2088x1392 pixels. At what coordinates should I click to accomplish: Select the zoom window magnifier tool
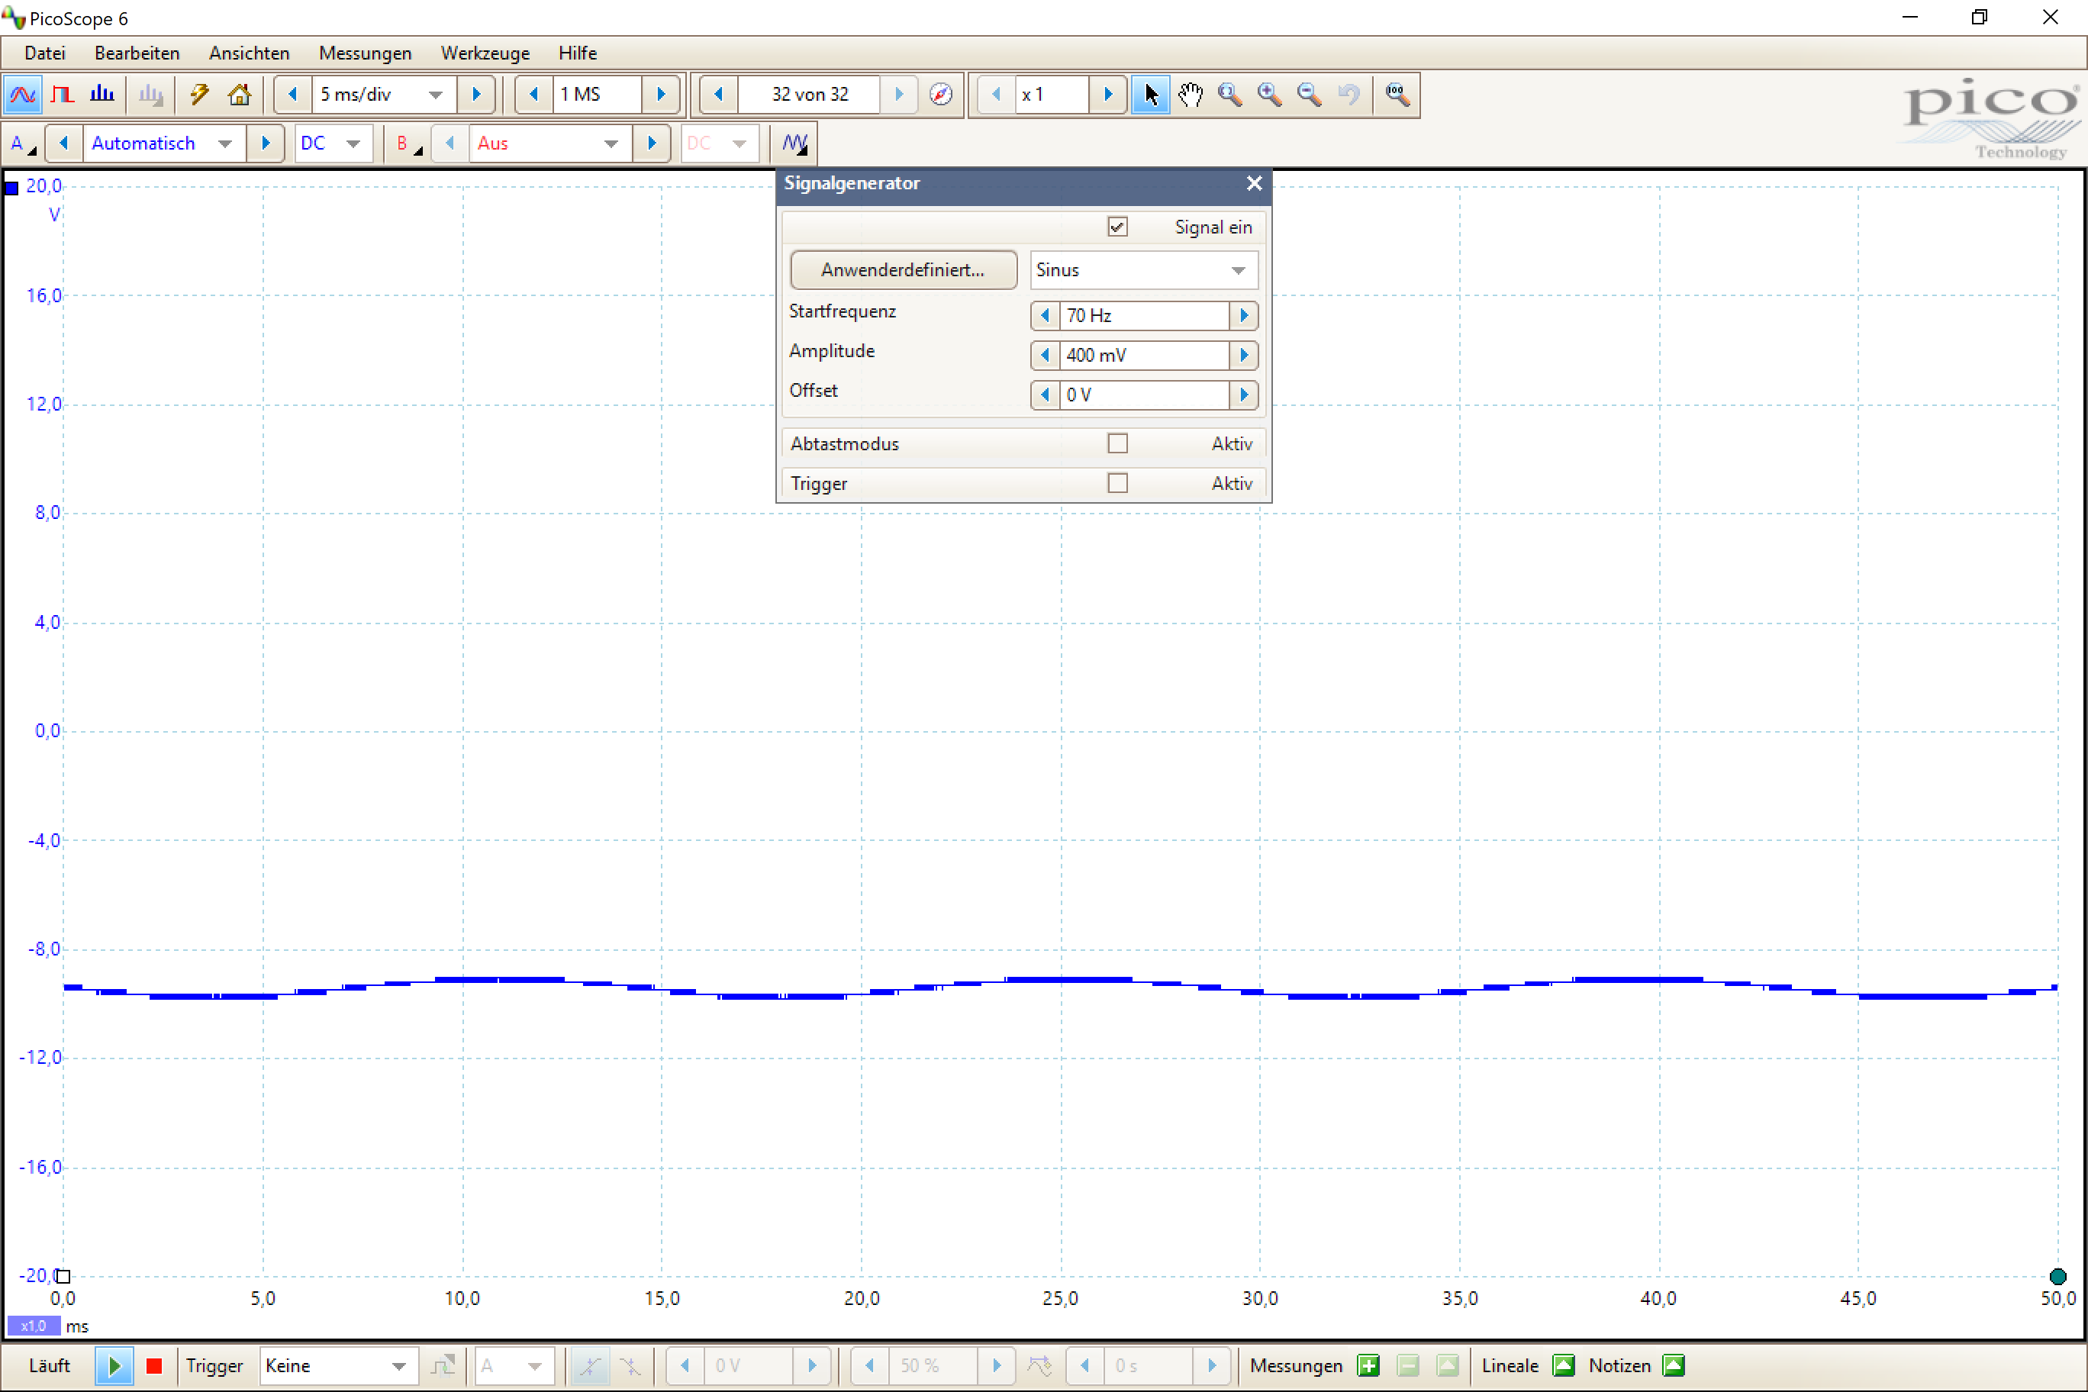pyautogui.click(x=1229, y=94)
